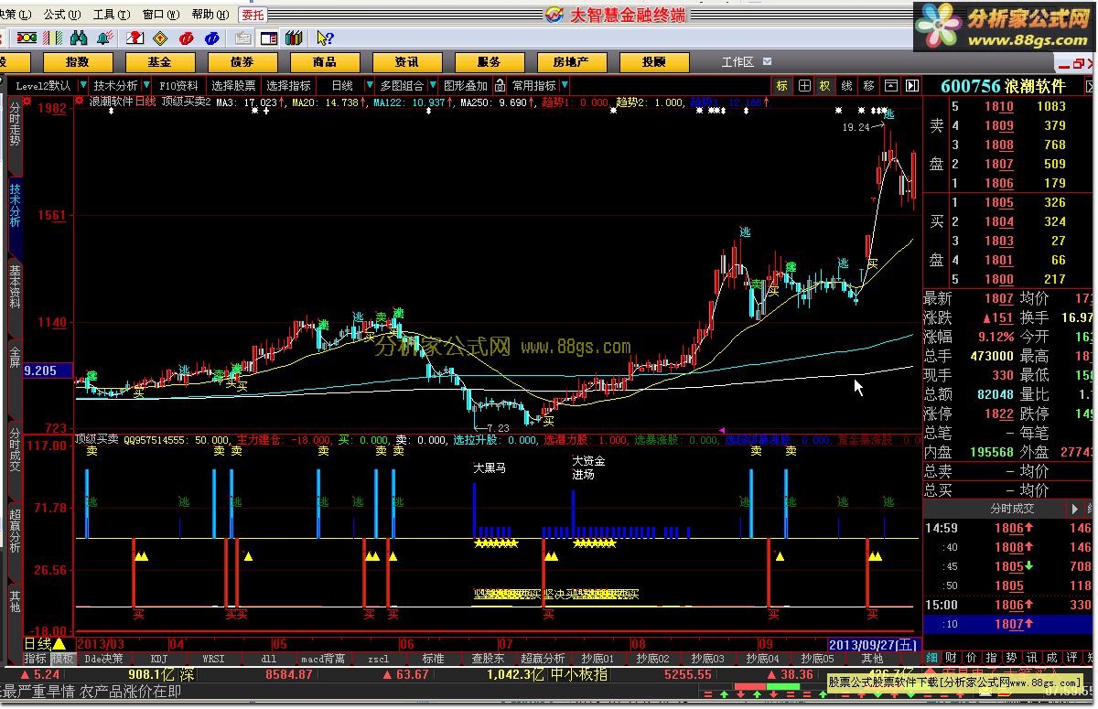Click the window layout toolbar icon
This screenshot has height=709, width=1098.
tap(269, 38)
